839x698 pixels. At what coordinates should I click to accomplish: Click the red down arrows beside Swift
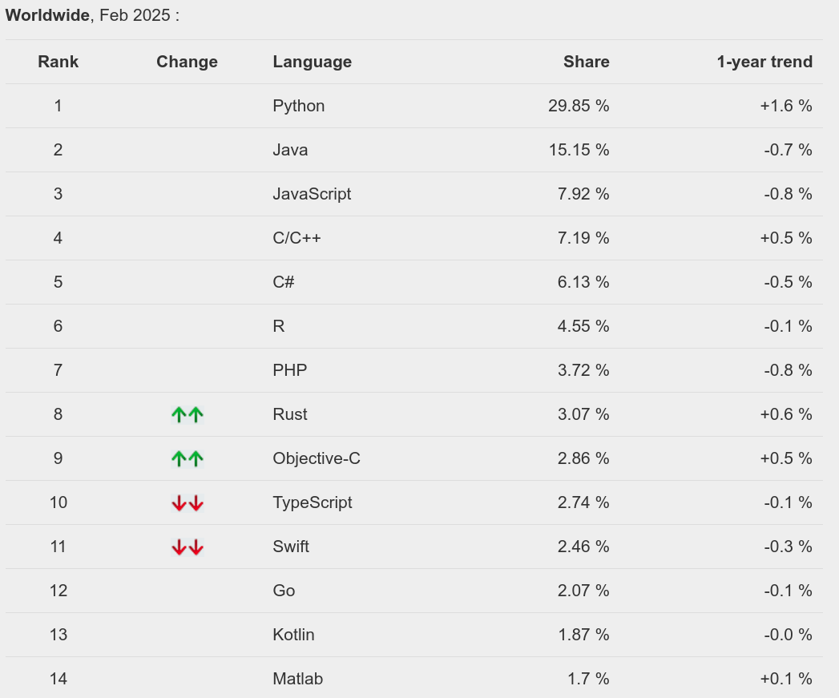(188, 547)
